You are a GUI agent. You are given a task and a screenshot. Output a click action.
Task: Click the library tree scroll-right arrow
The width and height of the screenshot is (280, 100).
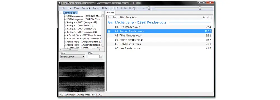tap(100, 50)
